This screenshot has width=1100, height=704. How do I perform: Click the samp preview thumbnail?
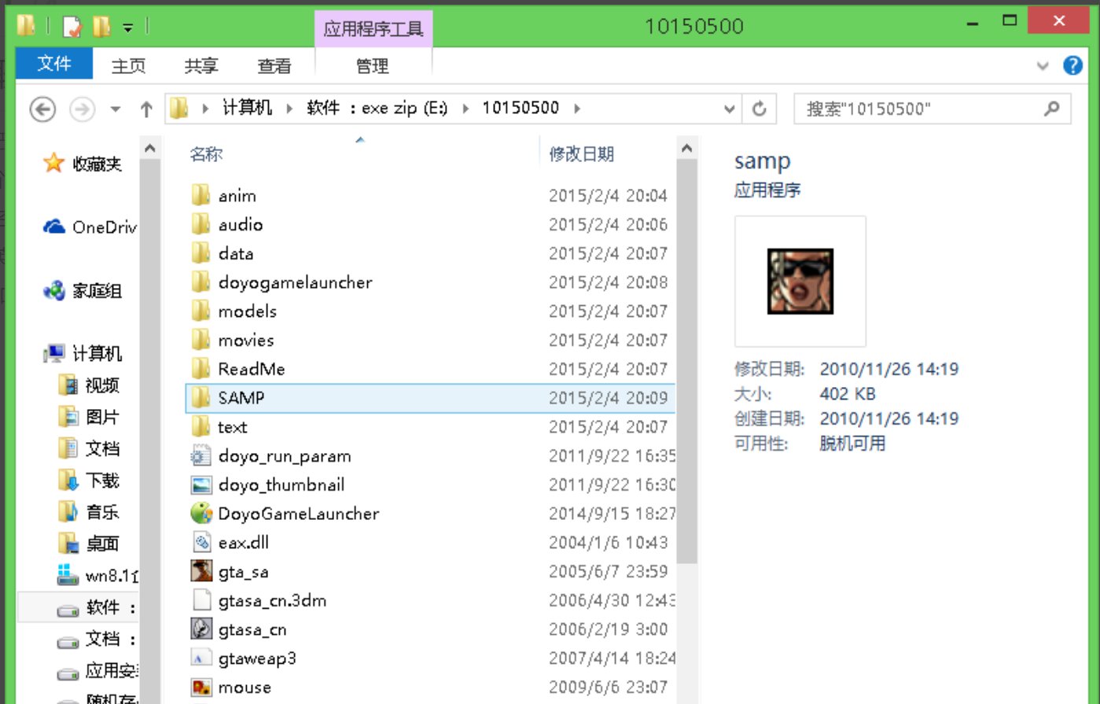pyautogui.click(x=800, y=282)
